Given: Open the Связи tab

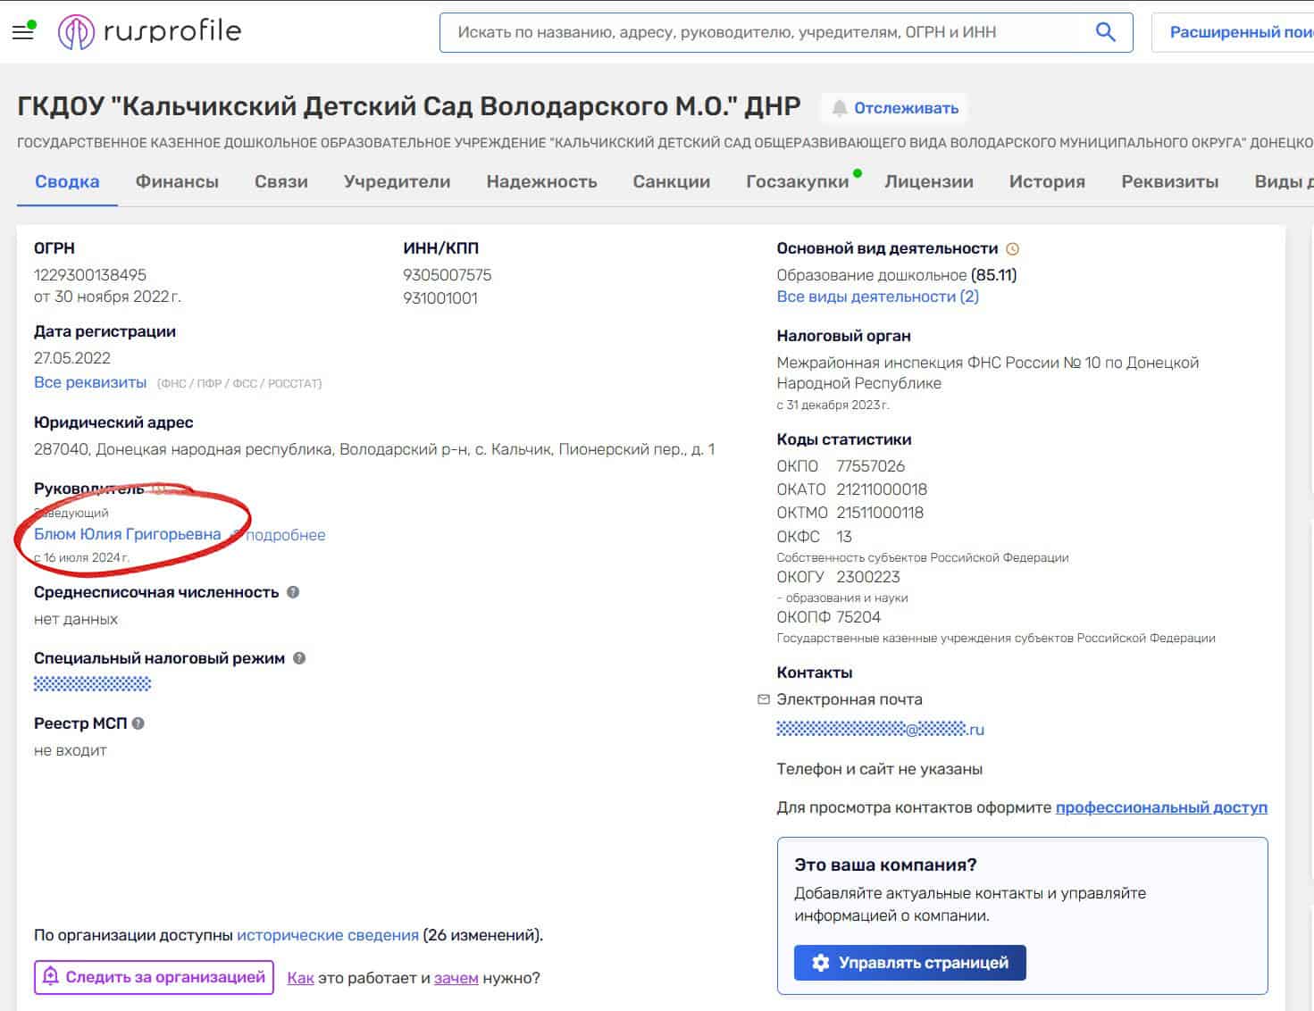Looking at the screenshot, I should (281, 181).
